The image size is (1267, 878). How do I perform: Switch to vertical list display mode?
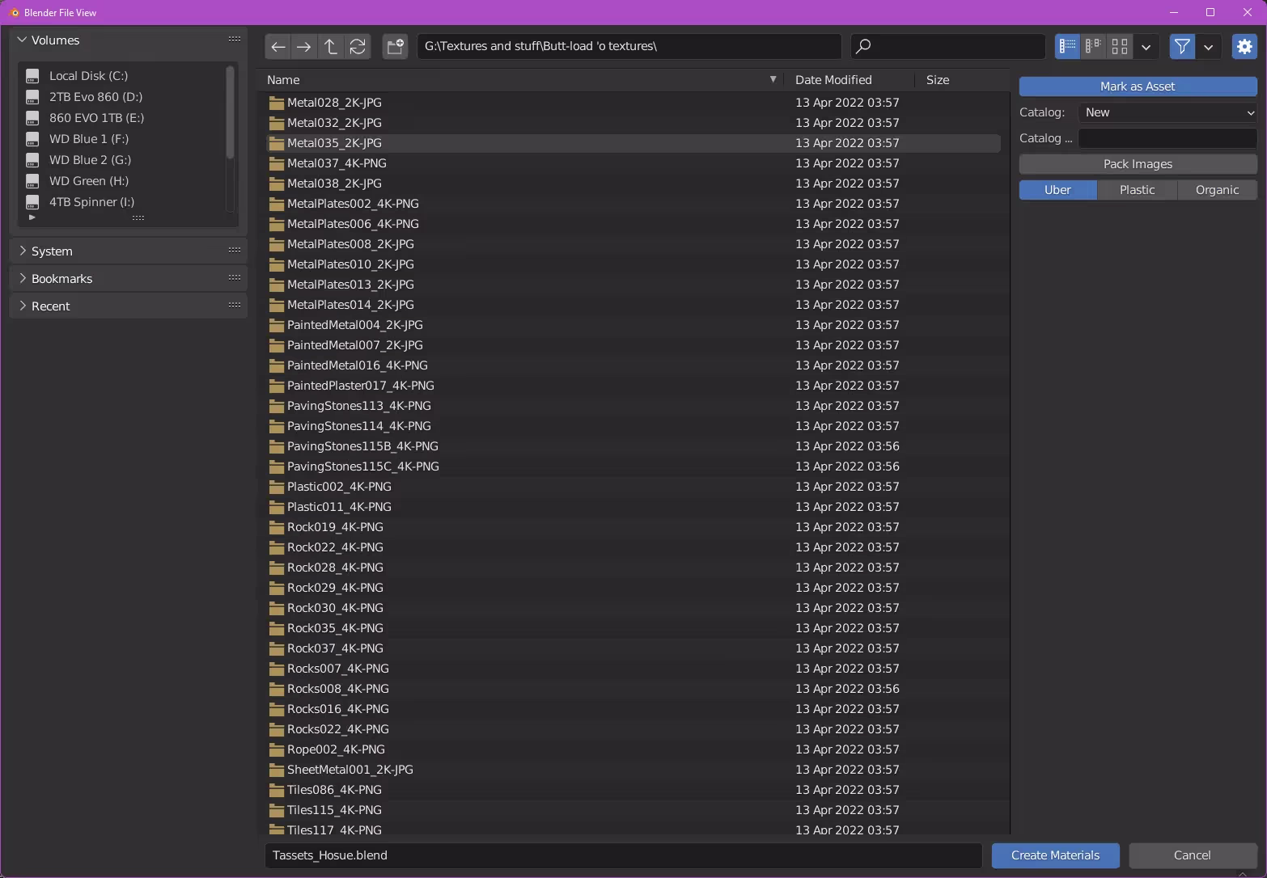pyautogui.click(x=1067, y=47)
